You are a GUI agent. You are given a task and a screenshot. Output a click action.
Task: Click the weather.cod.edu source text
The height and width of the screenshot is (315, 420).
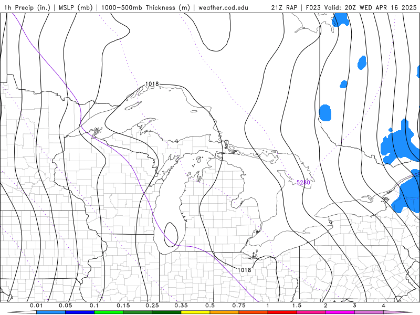coord(223,7)
